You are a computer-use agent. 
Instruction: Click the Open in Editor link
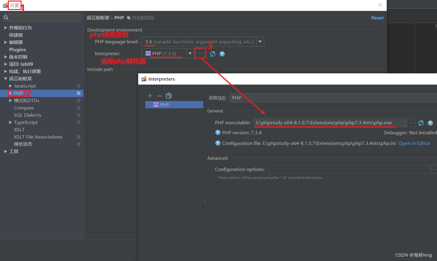point(414,143)
